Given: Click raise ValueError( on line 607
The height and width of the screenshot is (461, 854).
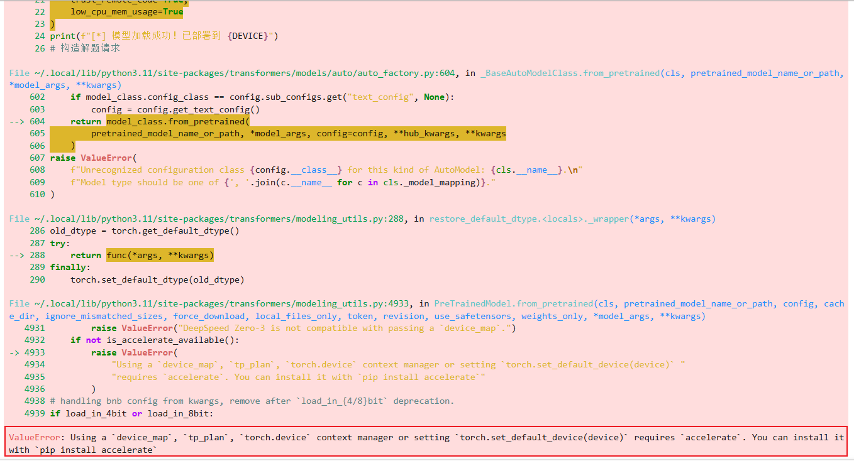Looking at the screenshot, I should [x=94, y=158].
